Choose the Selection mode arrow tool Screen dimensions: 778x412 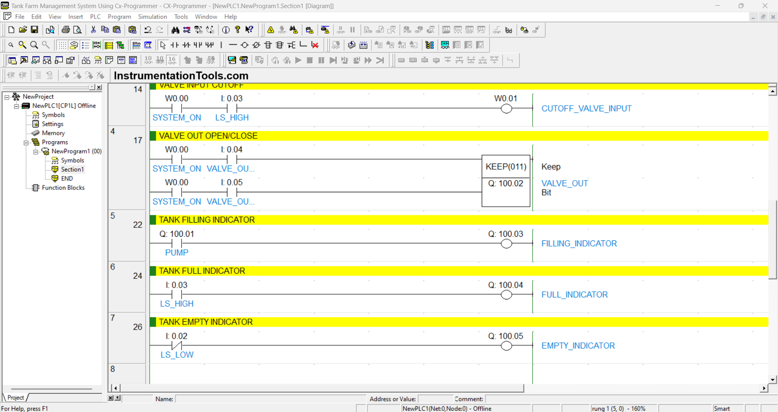163,45
